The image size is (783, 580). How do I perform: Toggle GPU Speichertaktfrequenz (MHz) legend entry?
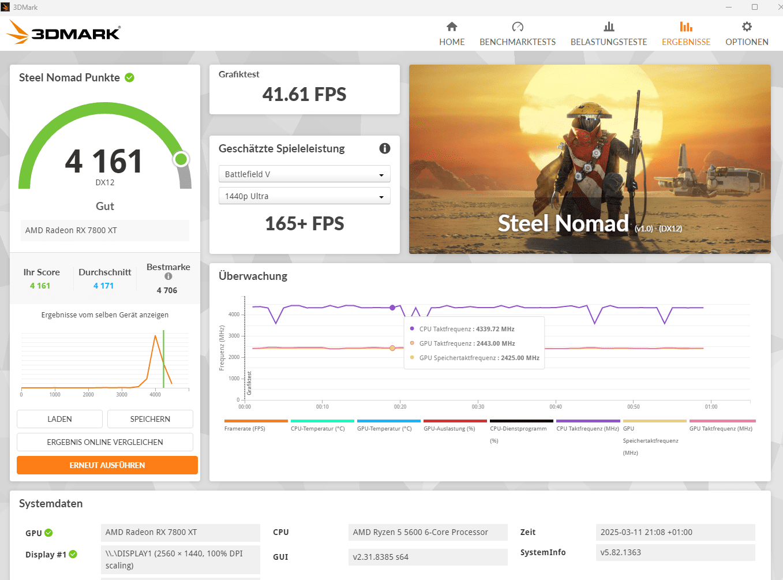tap(654, 438)
